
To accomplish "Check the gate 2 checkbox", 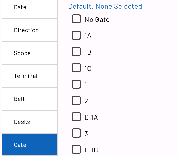I will click(x=76, y=100).
